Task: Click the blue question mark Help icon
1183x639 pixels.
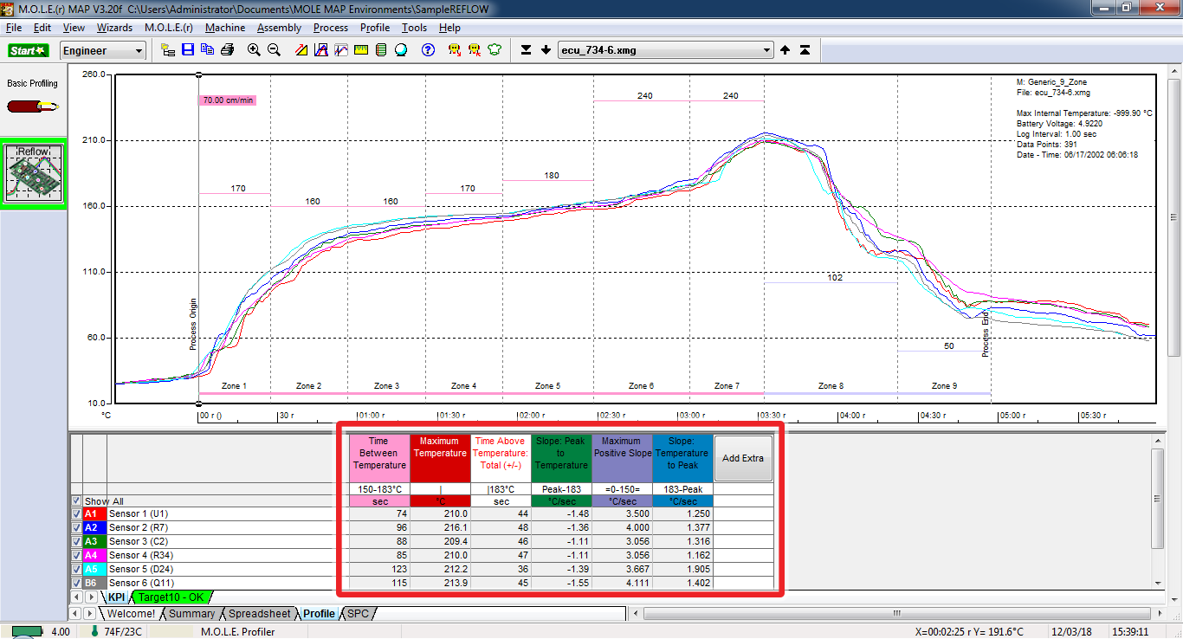Action: coord(428,50)
